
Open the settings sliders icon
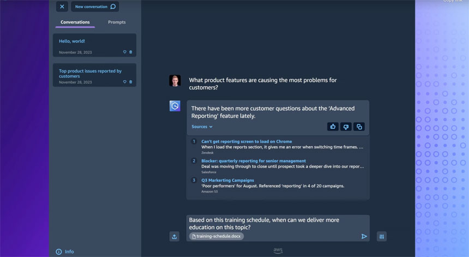tap(382, 237)
